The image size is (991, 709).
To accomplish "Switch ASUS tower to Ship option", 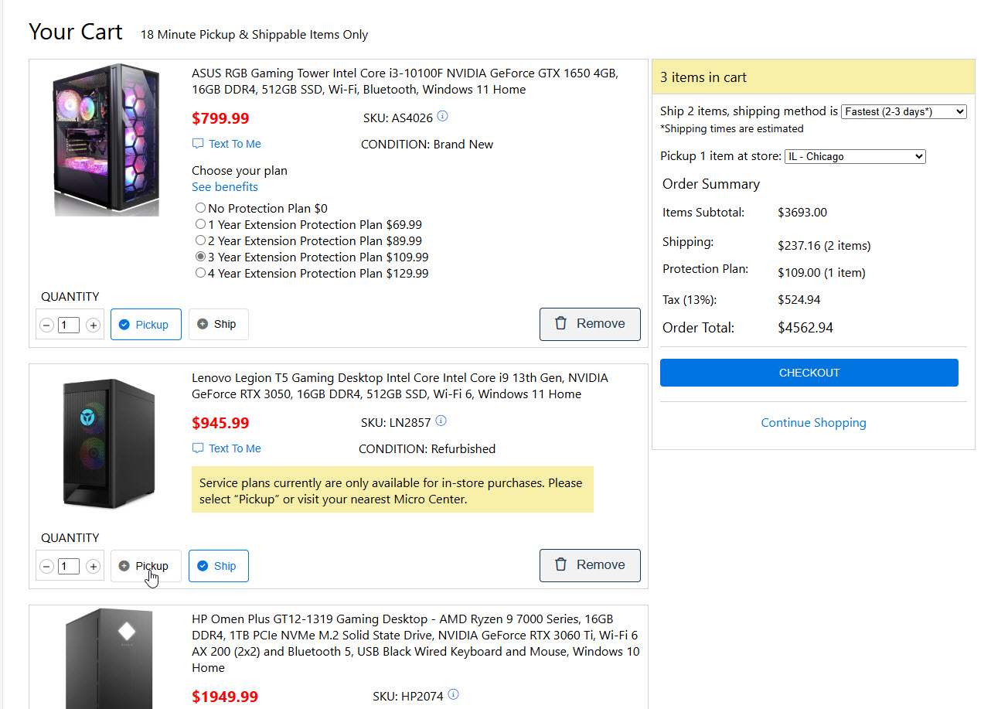I will [218, 325].
